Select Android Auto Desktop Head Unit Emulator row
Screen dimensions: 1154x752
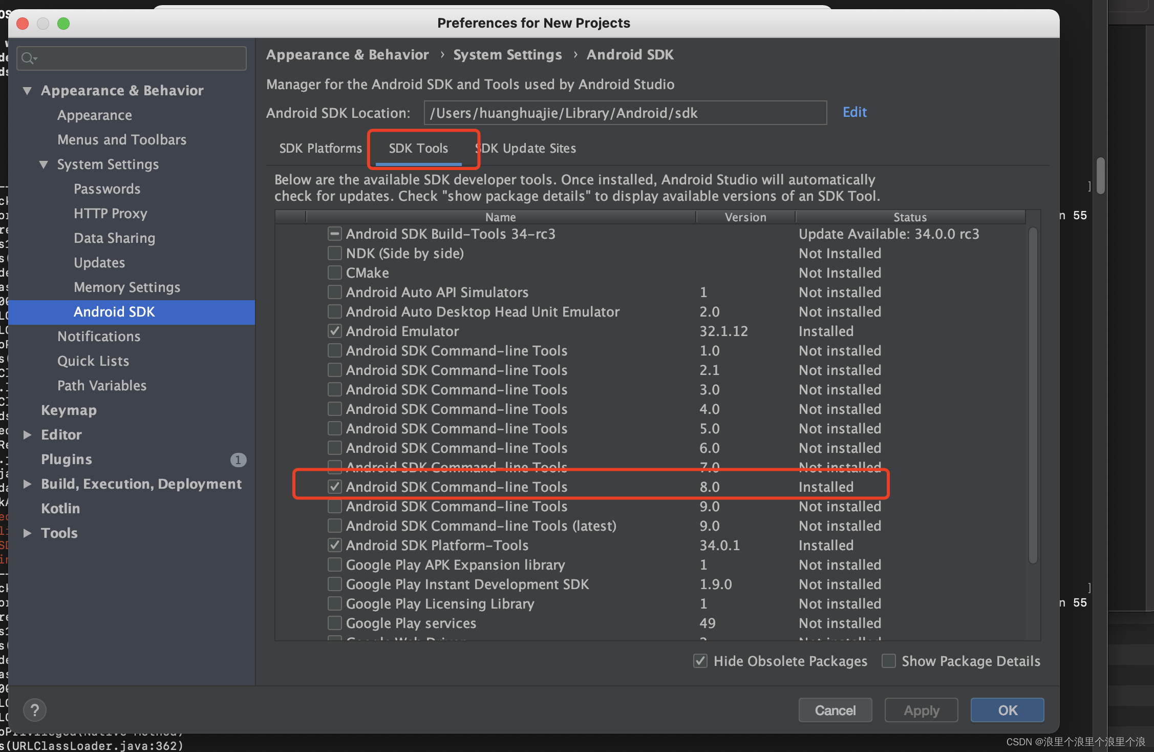[650, 312]
